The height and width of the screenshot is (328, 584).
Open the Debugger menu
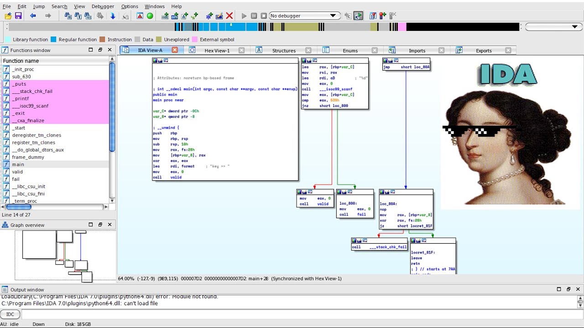(103, 6)
